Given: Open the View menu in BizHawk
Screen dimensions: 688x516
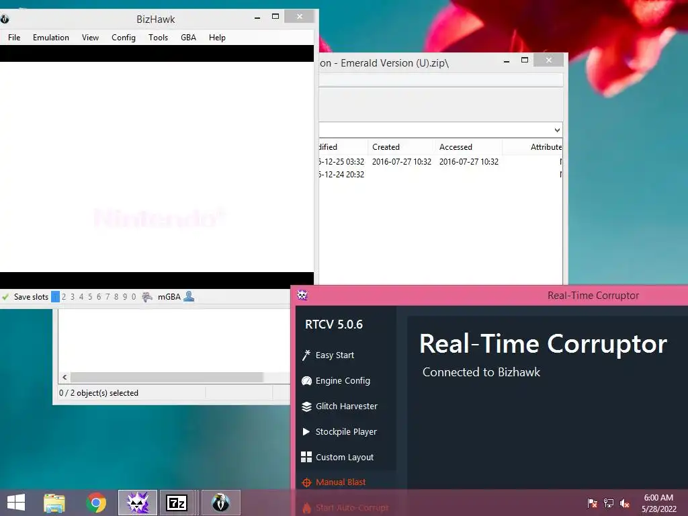Looking at the screenshot, I should coord(90,38).
